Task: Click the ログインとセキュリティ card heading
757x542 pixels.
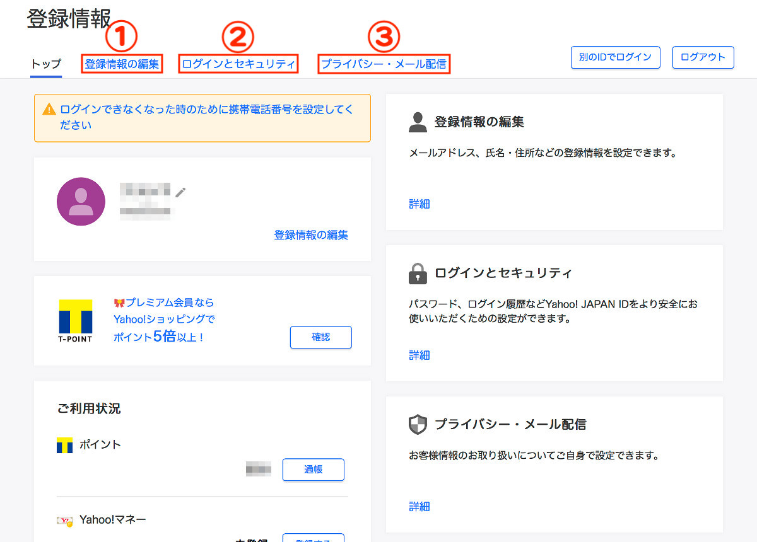Action: click(x=503, y=274)
